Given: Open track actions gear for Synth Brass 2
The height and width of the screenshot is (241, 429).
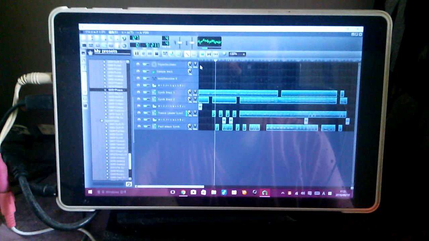Looking at the screenshot, I should tap(138, 99).
